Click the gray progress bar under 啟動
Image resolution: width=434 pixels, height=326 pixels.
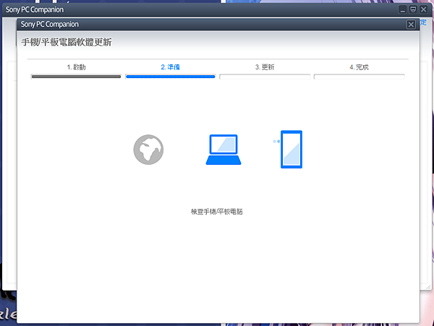(76, 77)
